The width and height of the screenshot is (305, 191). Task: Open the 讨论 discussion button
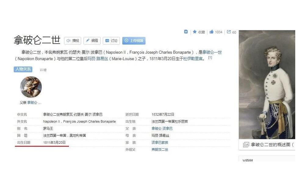pyautogui.click(x=111, y=41)
